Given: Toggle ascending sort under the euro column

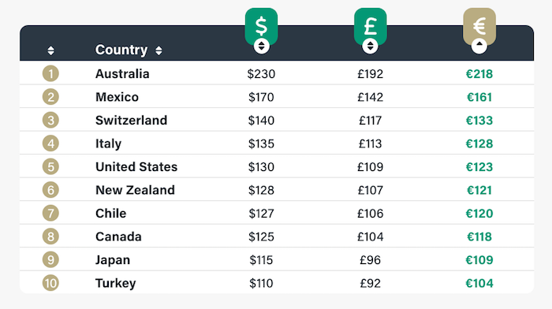Looking at the screenshot, I should point(479,46).
